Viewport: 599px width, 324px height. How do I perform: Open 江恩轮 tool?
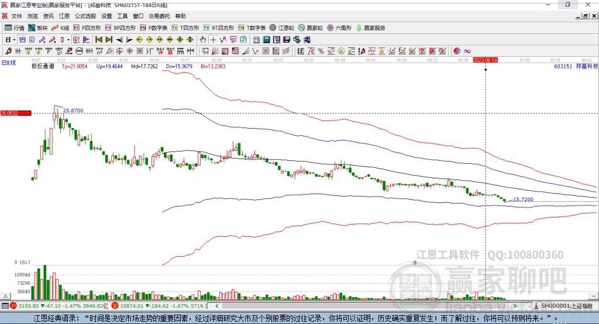click(282, 28)
